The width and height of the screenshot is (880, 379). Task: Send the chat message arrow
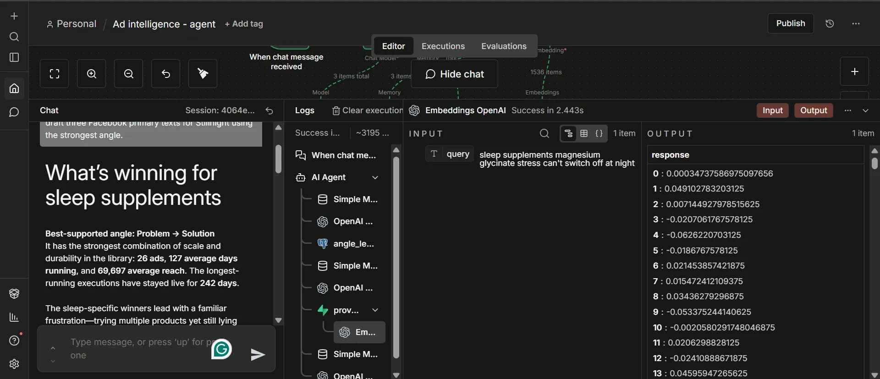pos(258,354)
